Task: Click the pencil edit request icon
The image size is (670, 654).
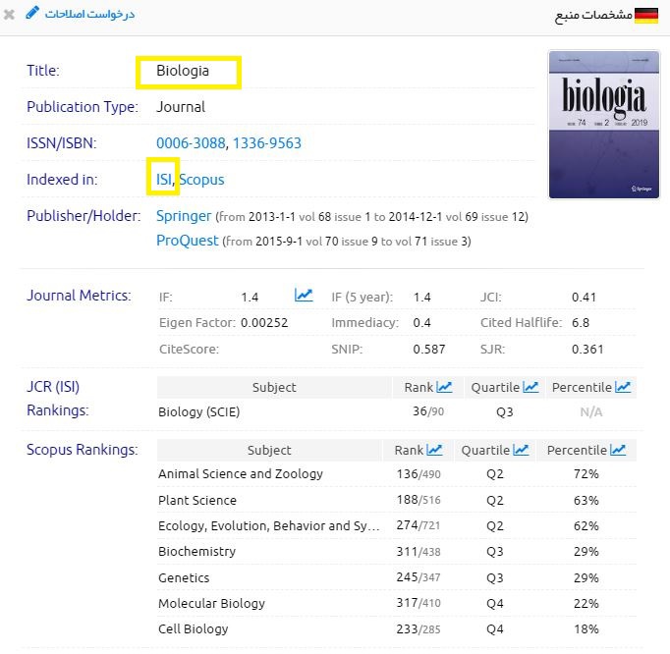Action: tap(31, 14)
